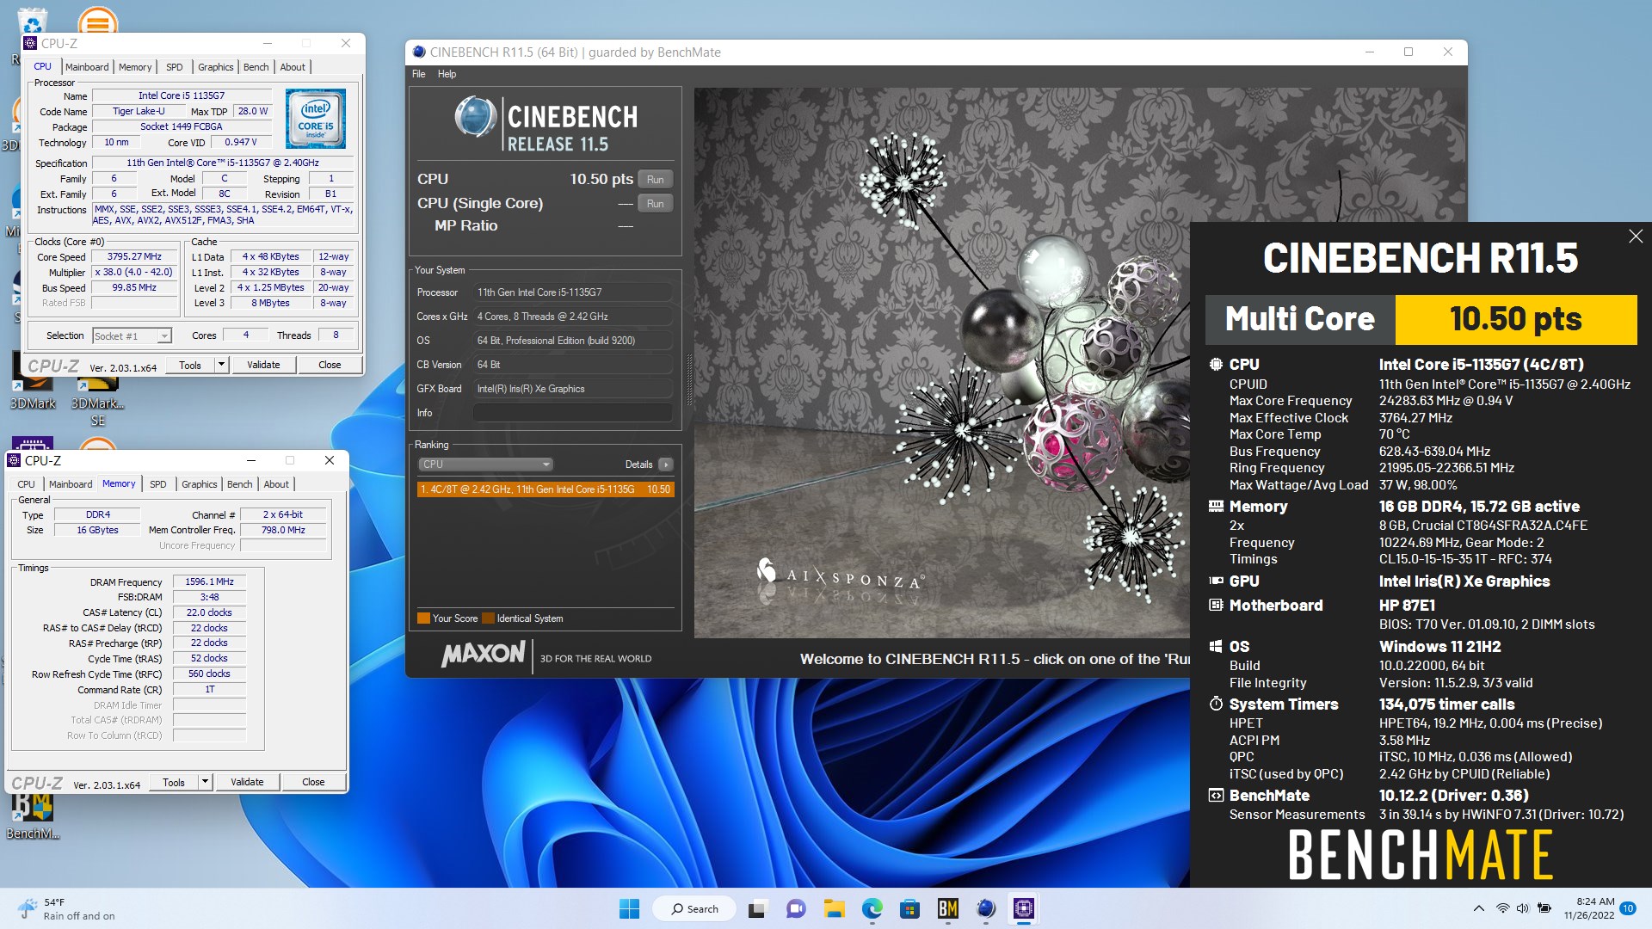
Task: Click the Details arrow in Ranking panel
Action: click(665, 464)
